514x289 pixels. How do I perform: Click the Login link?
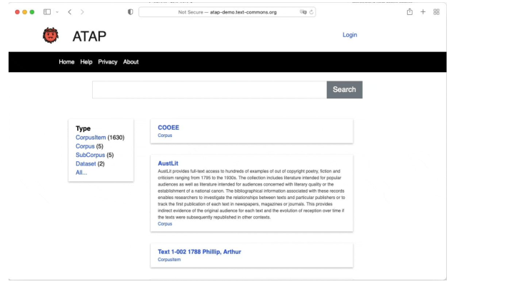click(349, 35)
